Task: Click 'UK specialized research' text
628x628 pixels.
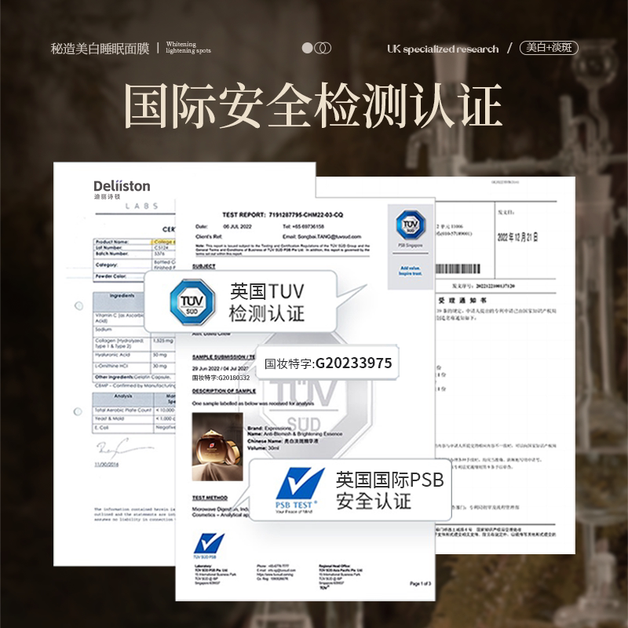Action: pos(443,49)
